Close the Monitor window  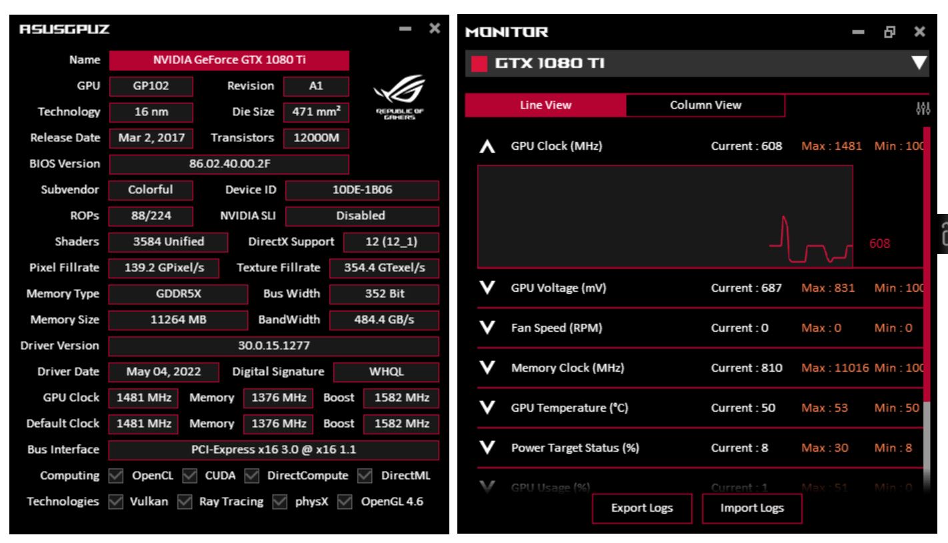pyautogui.click(x=919, y=31)
